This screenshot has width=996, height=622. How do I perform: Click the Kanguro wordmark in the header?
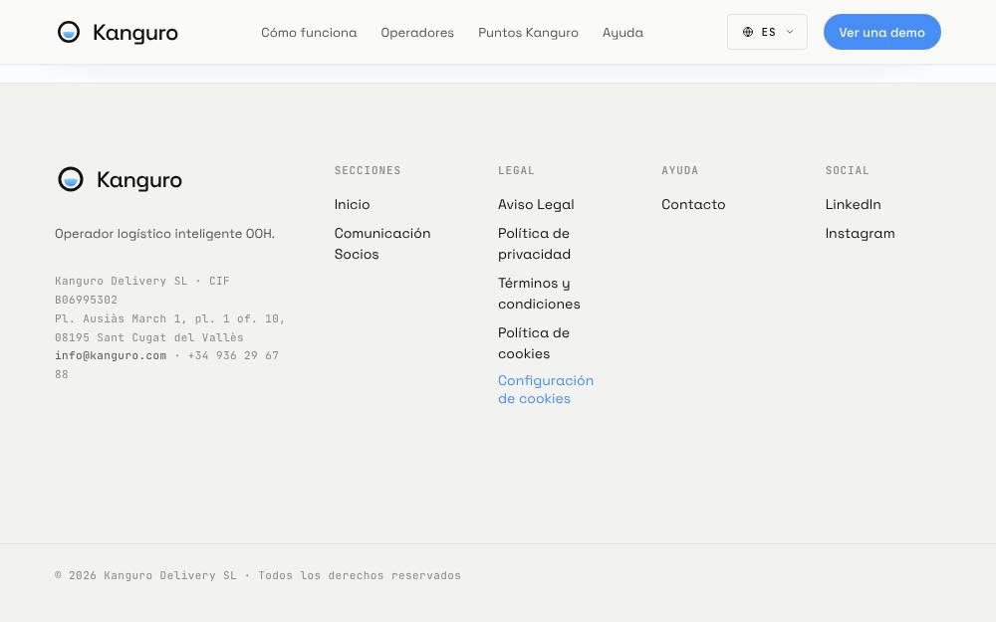[x=135, y=33]
